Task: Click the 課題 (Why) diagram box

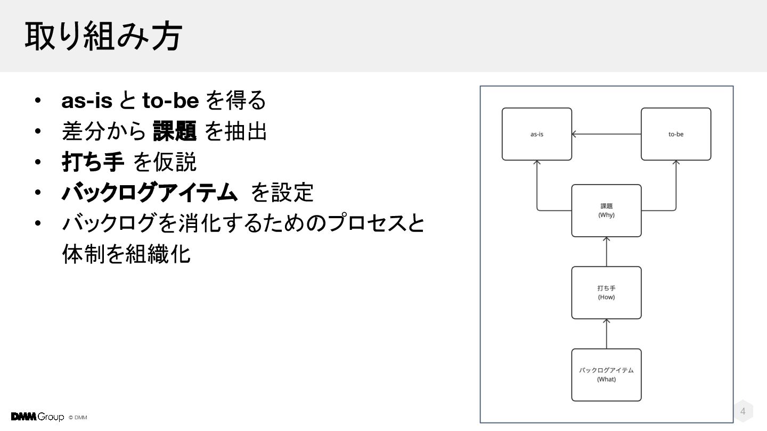Action: (x=606, y=211)
